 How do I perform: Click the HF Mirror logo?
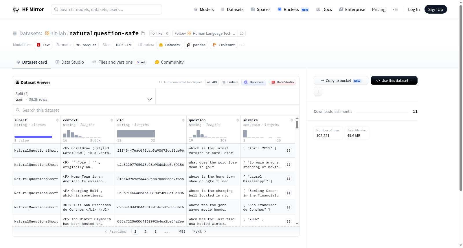point(28,9)
